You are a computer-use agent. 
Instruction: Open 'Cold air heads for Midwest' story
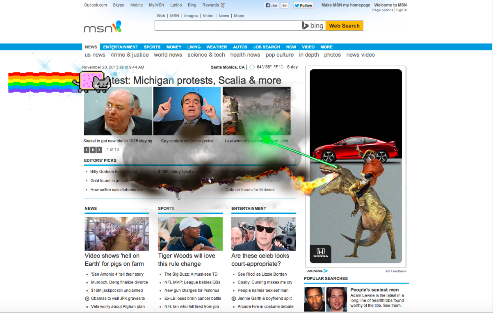(250, 190)
